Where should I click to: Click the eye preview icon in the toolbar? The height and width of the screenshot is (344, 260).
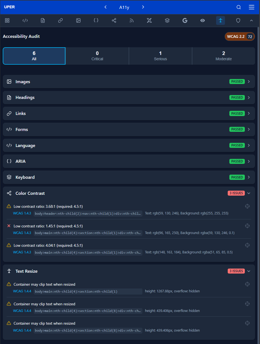(x=202, y=20)
